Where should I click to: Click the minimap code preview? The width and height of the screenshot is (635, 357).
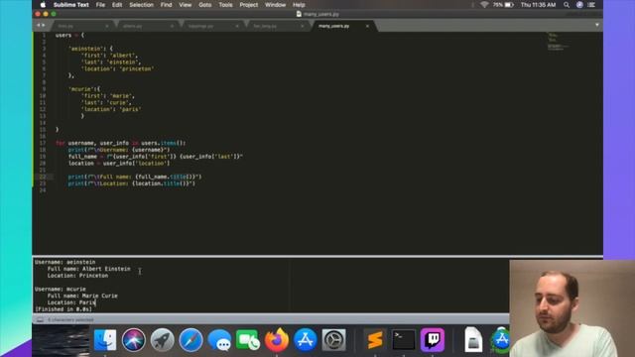pyautogui.click(x=558, y=42)
